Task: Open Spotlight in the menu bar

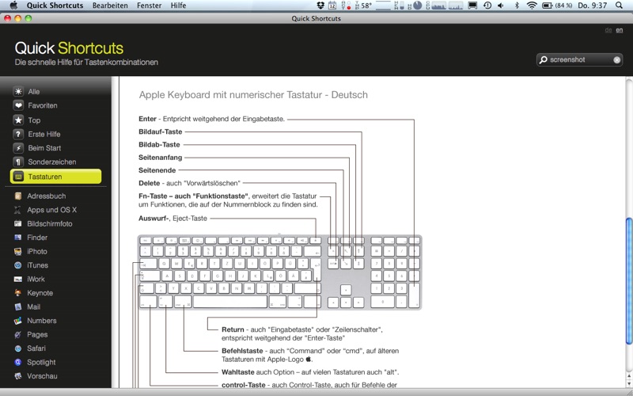Action: coord(619,6)
